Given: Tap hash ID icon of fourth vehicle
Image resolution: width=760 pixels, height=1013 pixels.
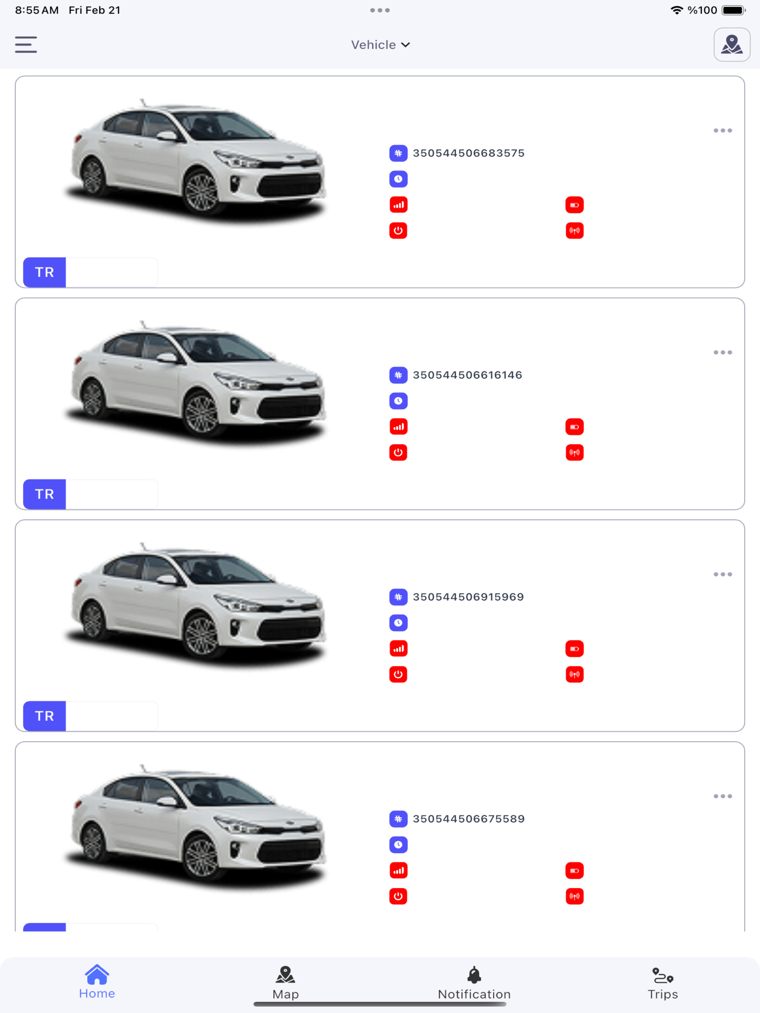Looking at the screenshot, I should point(398,819).
